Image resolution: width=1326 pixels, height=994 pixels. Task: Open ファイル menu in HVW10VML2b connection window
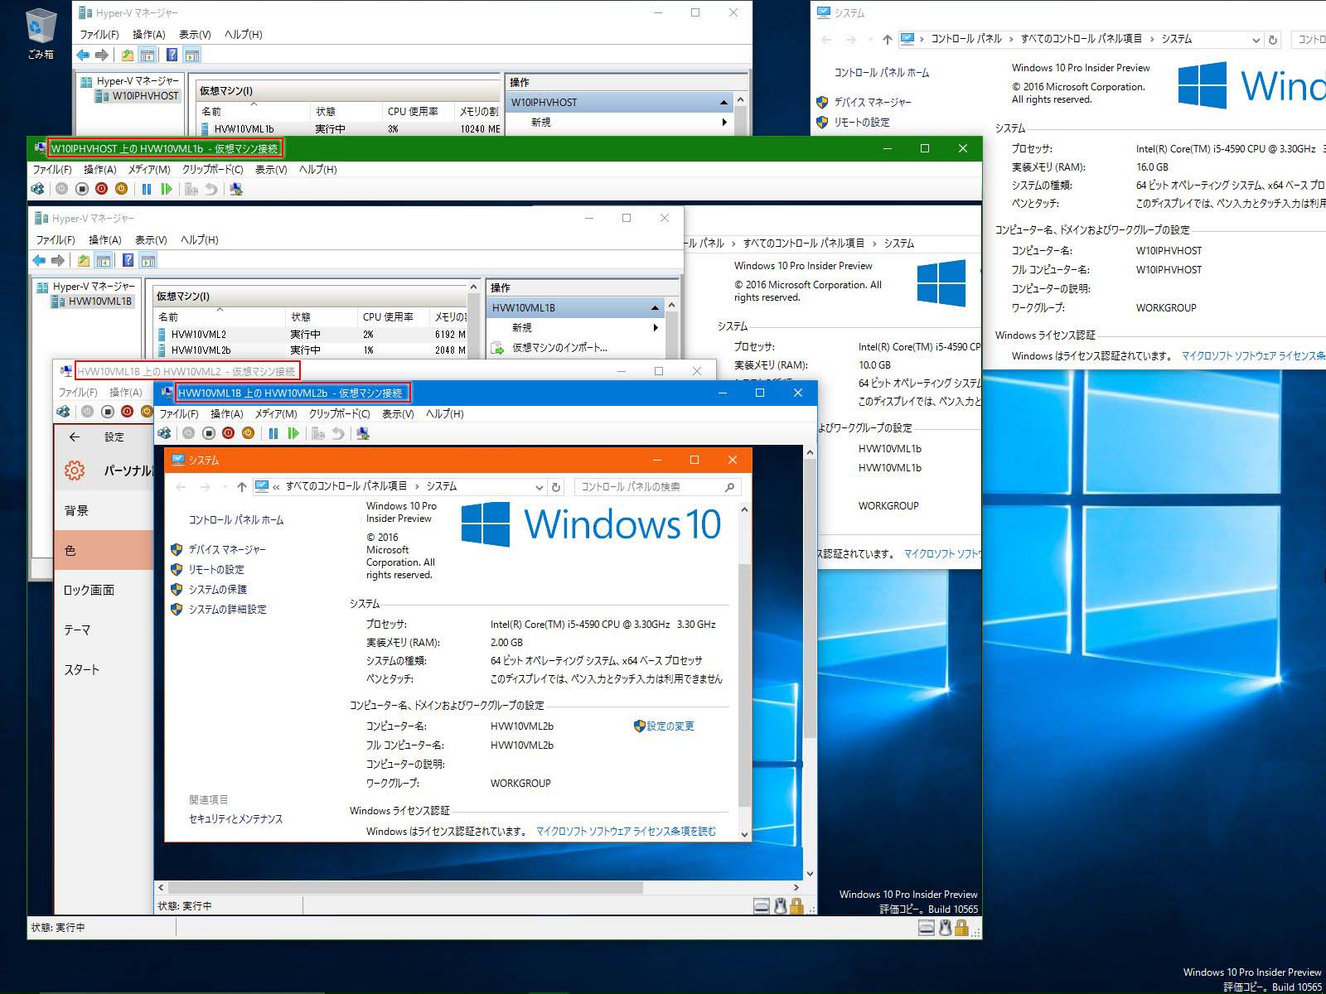click(179, 413)
